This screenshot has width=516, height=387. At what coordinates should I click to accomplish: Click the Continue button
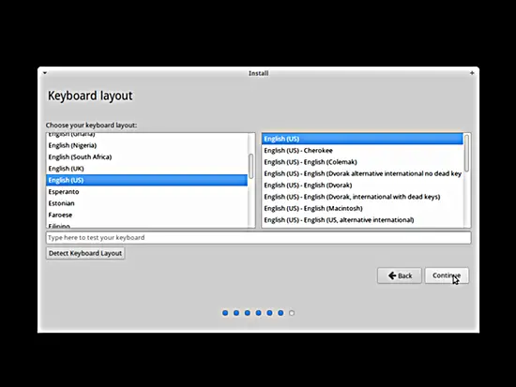click(x=447, y=275)
